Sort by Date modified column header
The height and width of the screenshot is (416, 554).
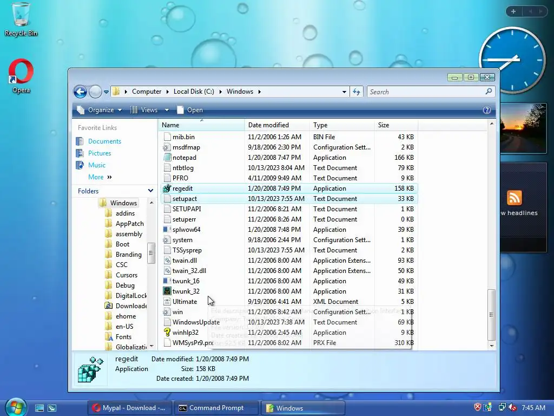278,125
